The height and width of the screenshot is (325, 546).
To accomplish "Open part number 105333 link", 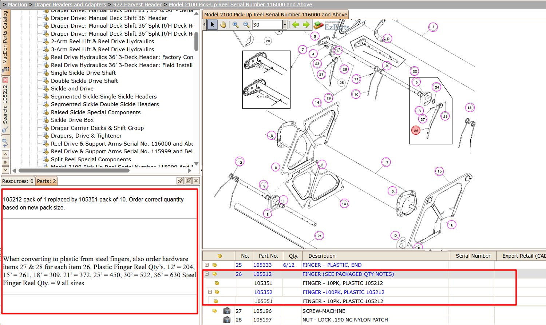I will 262,265.
